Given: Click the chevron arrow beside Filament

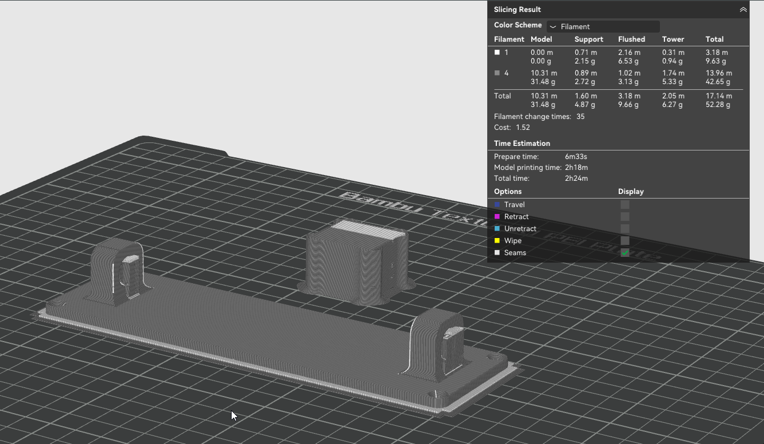Looking at the screenshot, I should coord(553,27).
